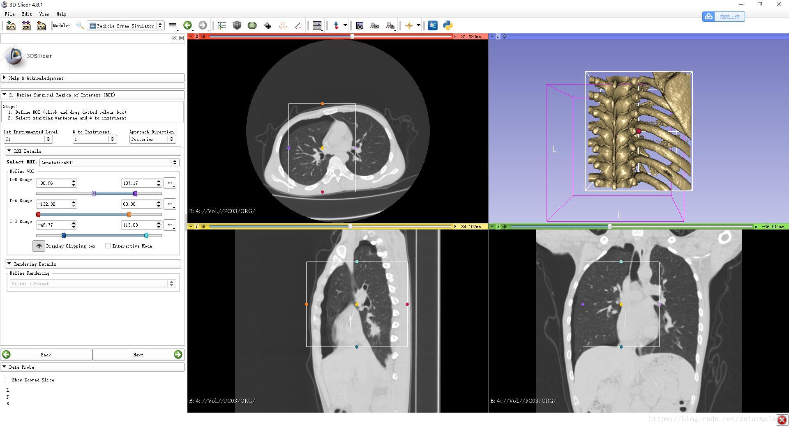Image resolution: width=789 pixels, height=427 pixels.
Task: Toggle Display Clipping box eye button
Action: coord(39,246)
